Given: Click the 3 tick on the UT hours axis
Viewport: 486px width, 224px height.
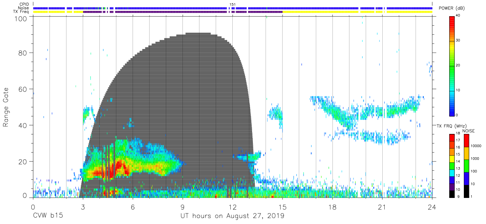Looking at the screenshot, I should [x=83, y=207].
